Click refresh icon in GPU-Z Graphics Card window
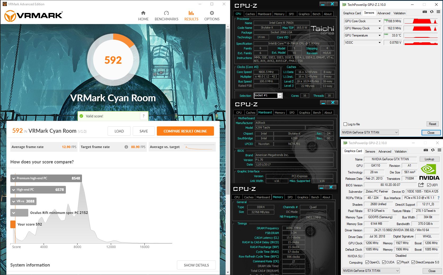 [x=433, y=150]
